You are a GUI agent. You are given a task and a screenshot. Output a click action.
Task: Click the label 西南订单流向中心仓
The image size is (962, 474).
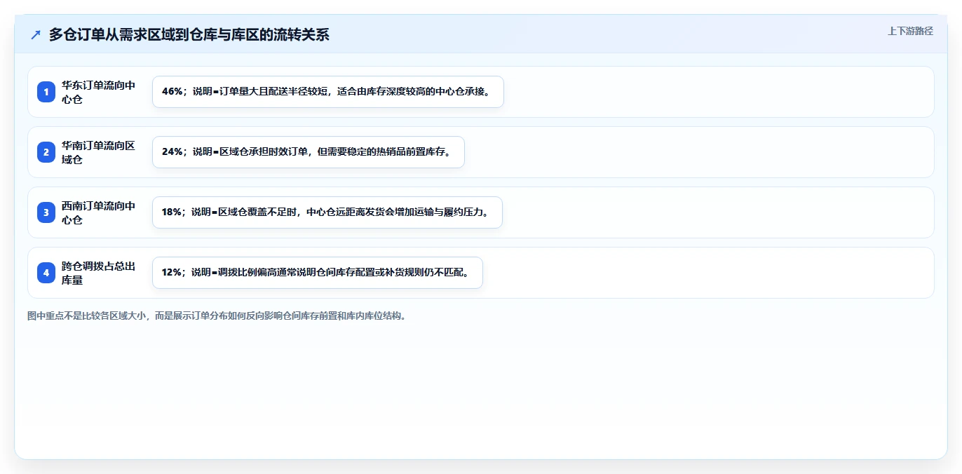pos(98,212)
